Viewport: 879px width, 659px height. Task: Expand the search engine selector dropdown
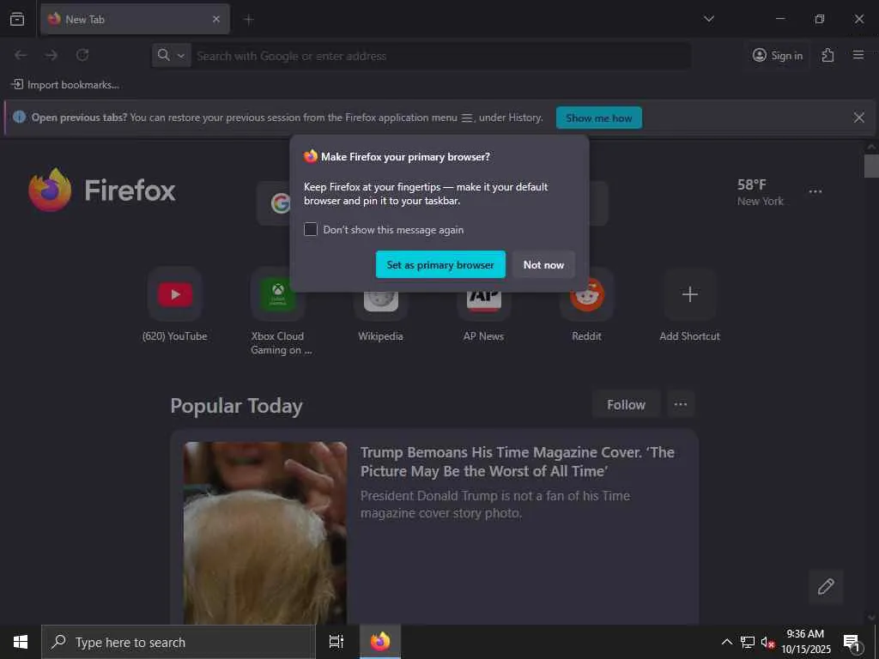(172, 55)
